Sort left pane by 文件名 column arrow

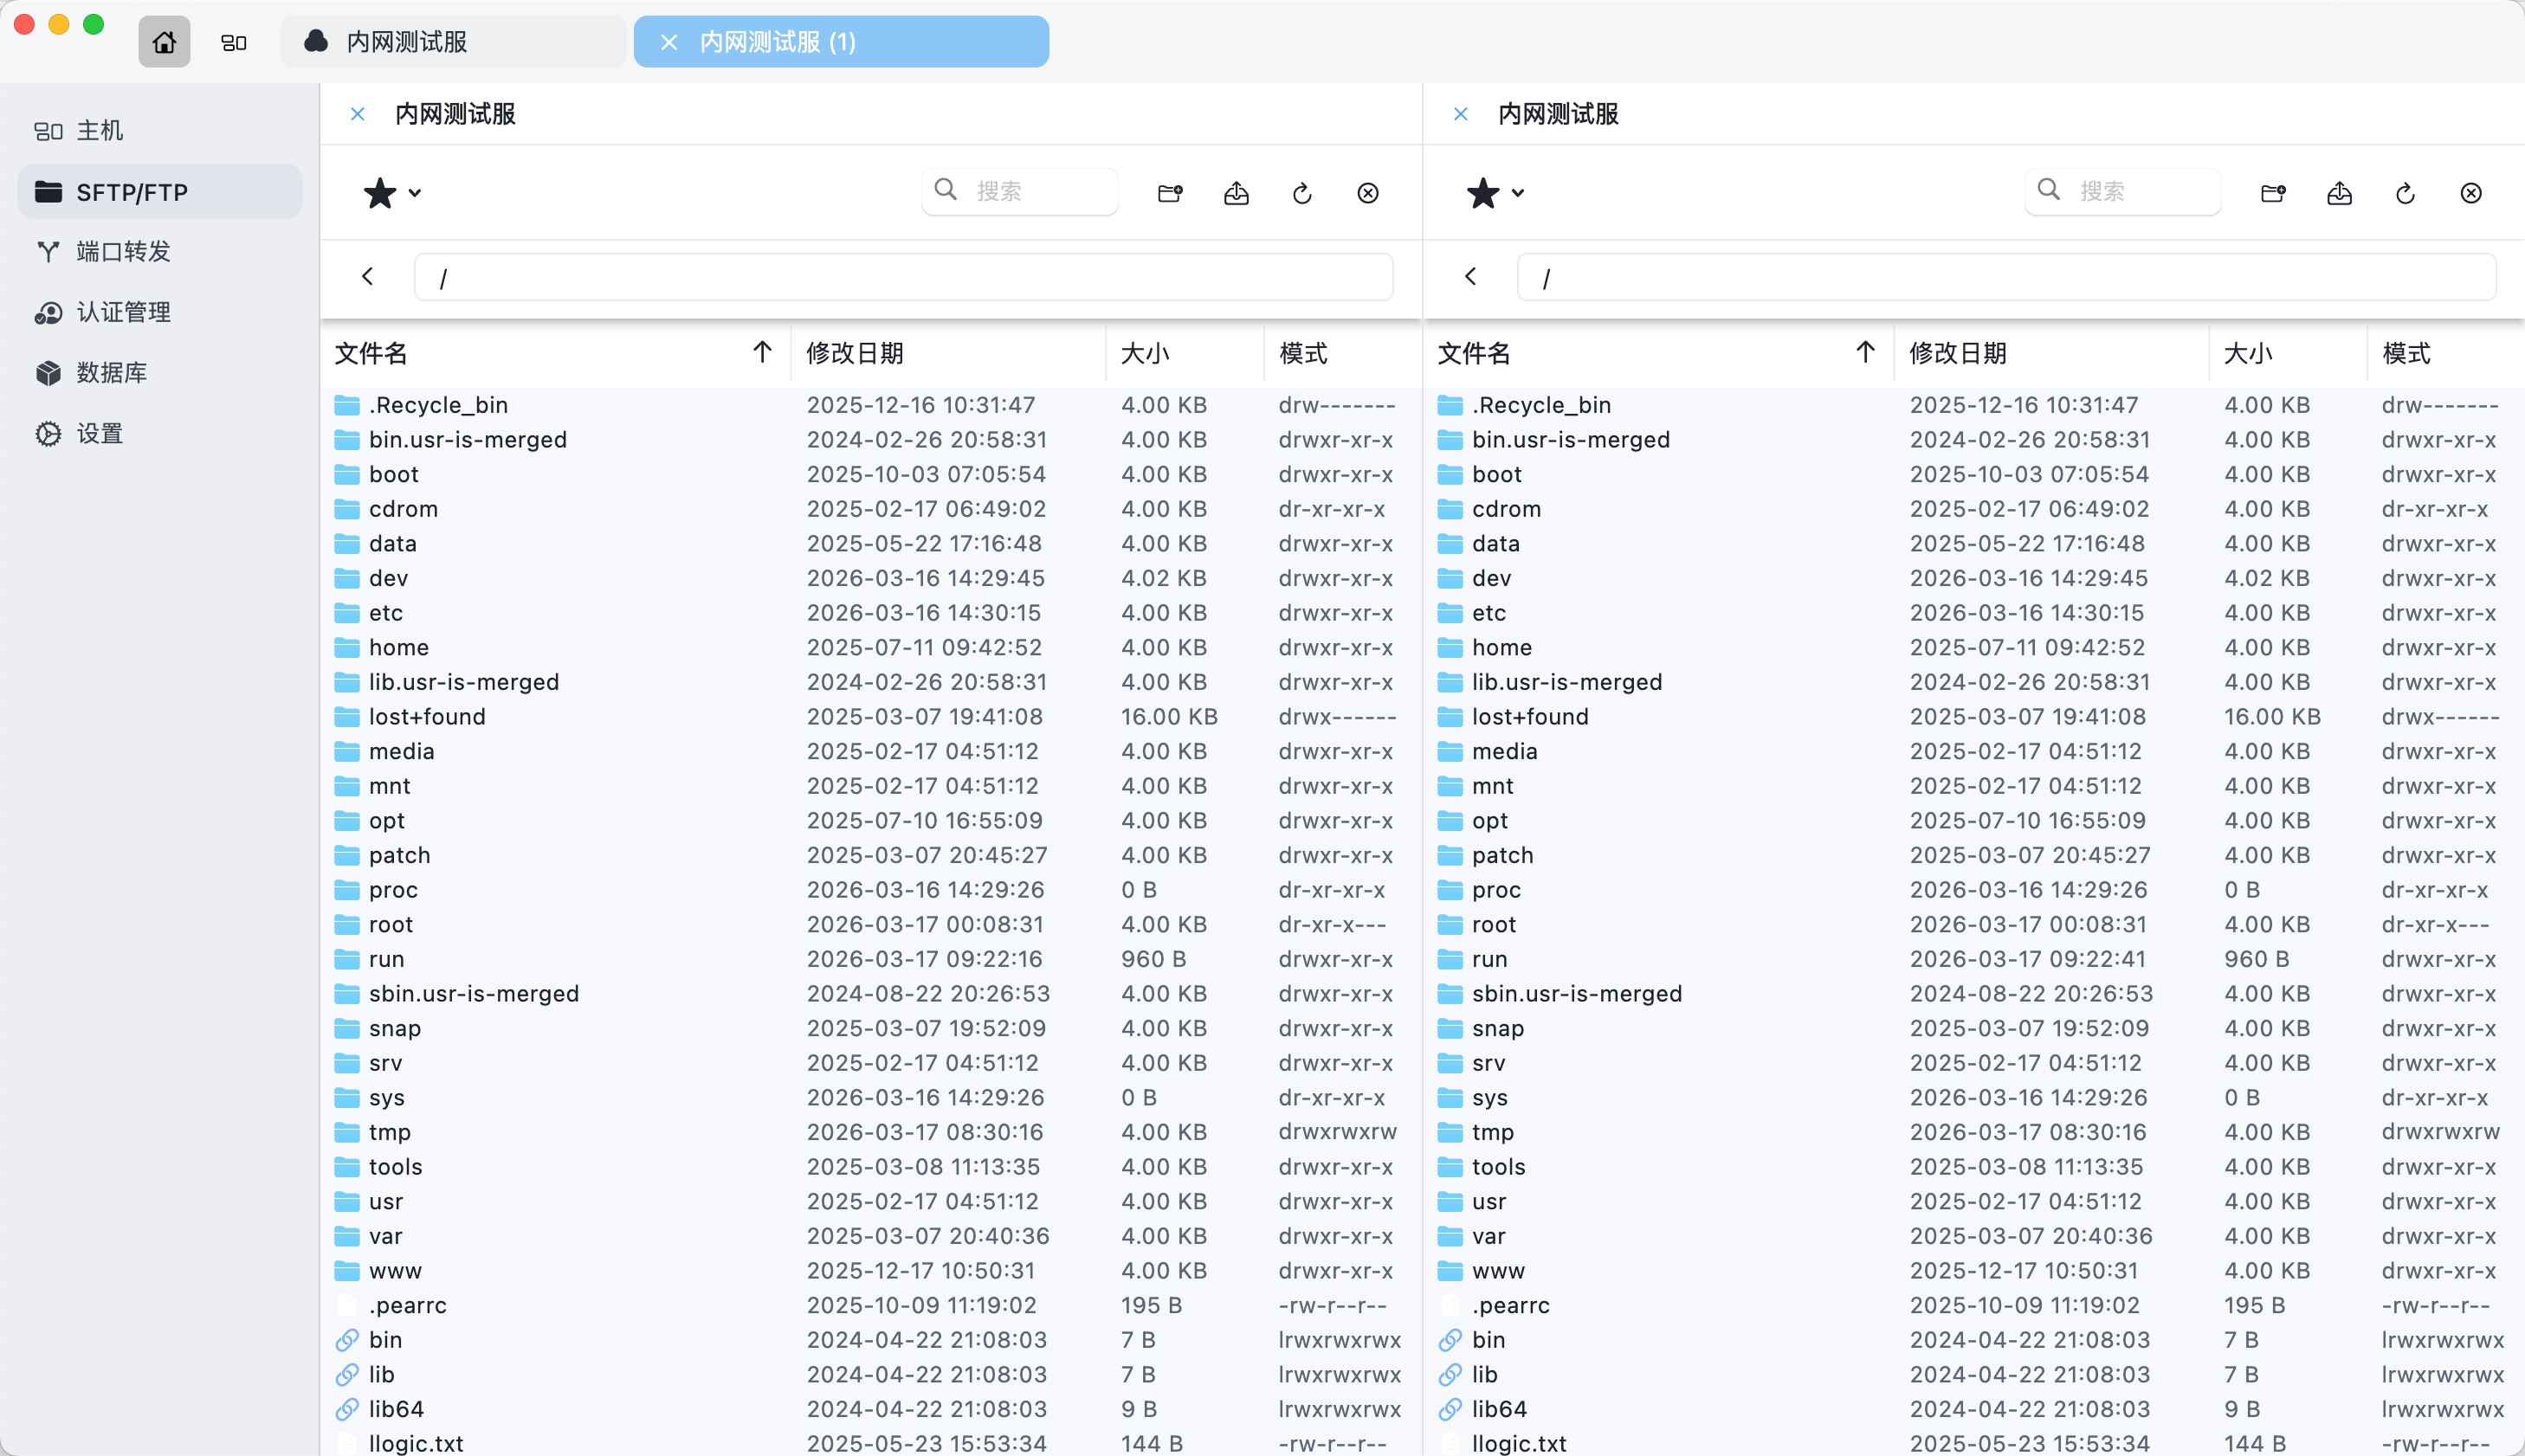762,352
